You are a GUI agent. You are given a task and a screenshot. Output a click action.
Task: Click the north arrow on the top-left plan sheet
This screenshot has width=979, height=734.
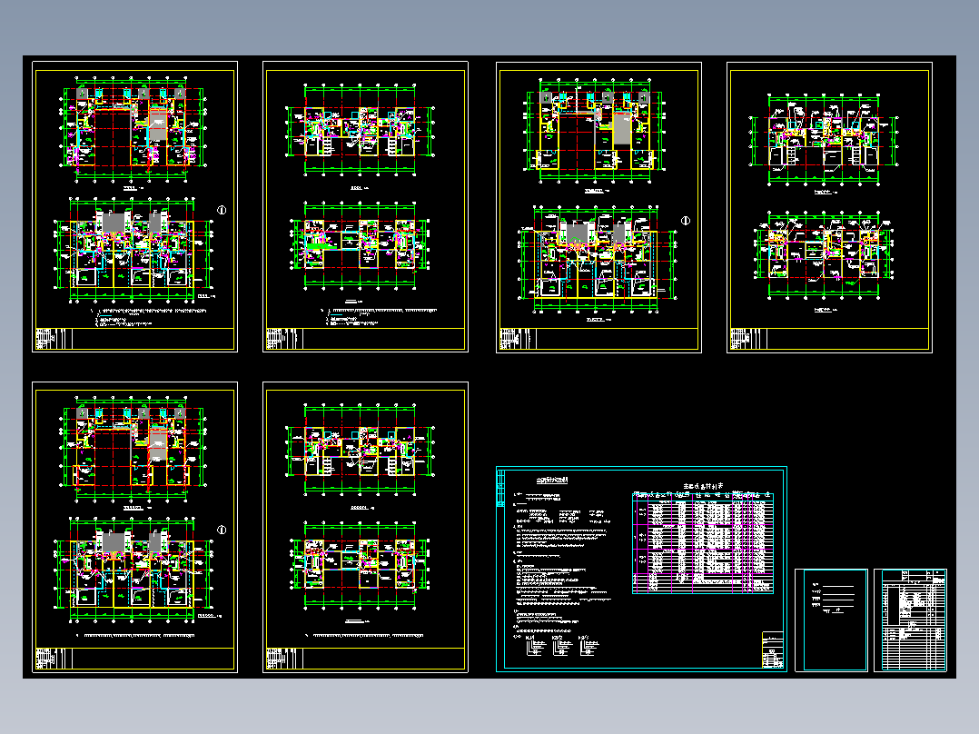click(221, 211)
